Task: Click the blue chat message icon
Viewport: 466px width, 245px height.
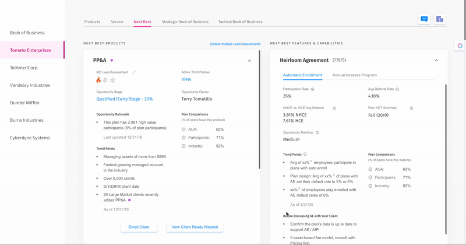Action: click(424, 19)
